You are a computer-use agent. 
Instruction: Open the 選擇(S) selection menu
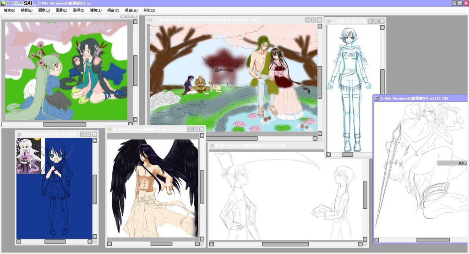[79, 10]
